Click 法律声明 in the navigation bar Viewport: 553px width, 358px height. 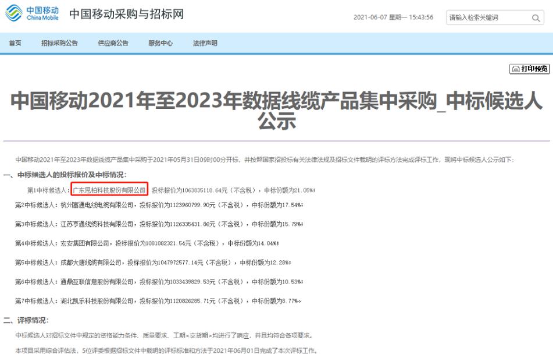[x=205, y=43]
